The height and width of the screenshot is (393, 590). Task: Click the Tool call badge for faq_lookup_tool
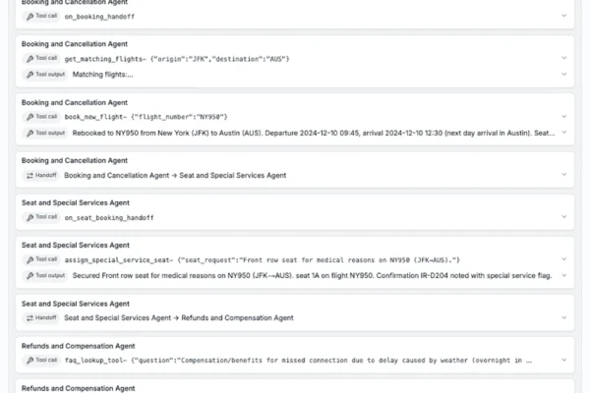pyautogui.click(x=41, y=361)
